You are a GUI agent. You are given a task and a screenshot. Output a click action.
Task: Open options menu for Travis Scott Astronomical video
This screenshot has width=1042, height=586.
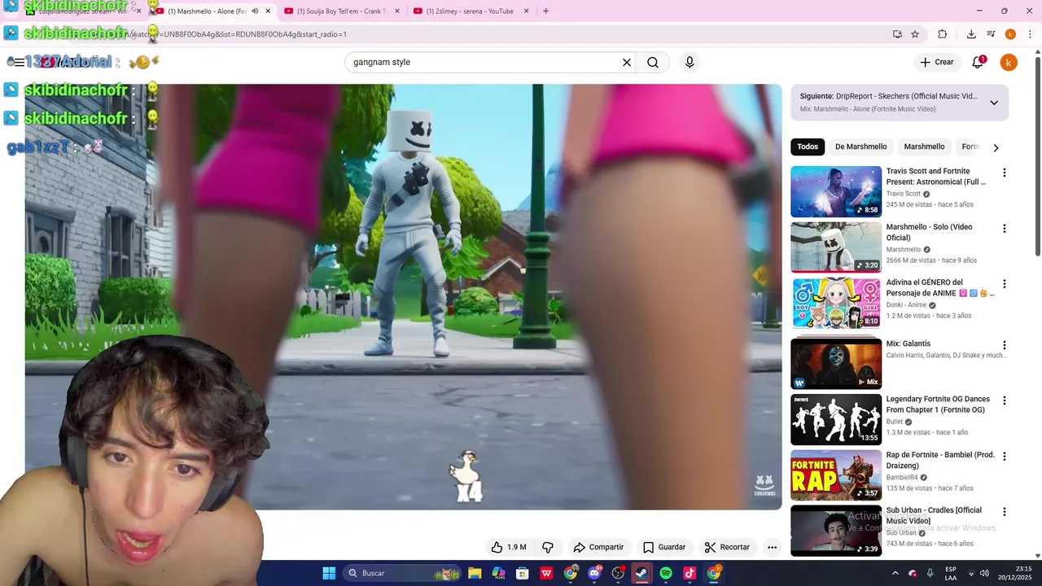click(x=1004, y=173)
